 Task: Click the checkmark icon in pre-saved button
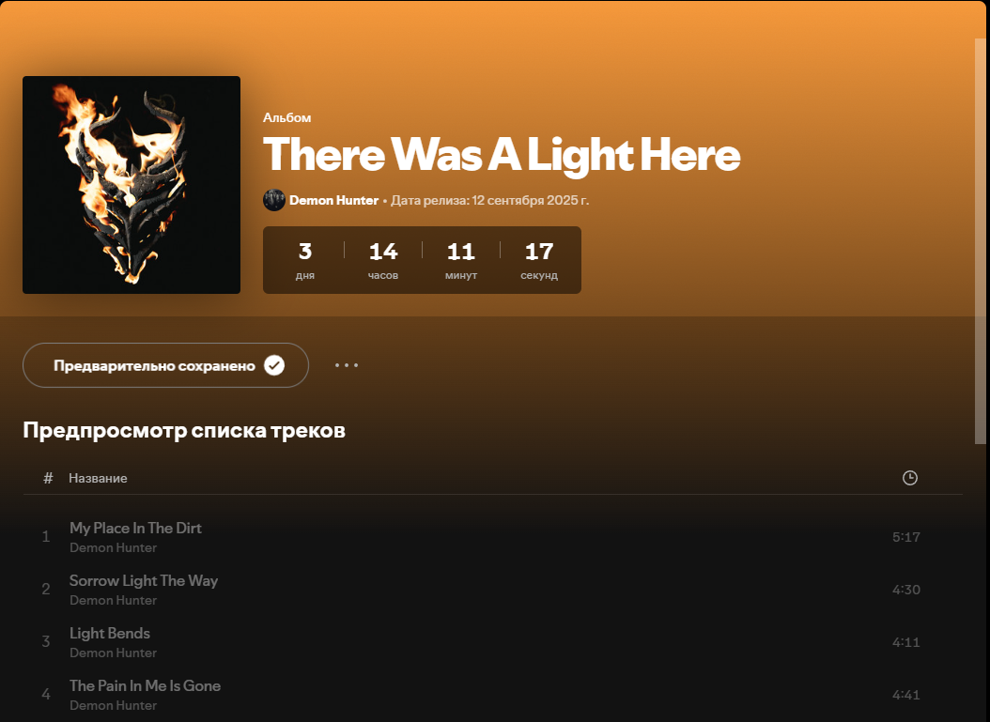pos(274,365)
